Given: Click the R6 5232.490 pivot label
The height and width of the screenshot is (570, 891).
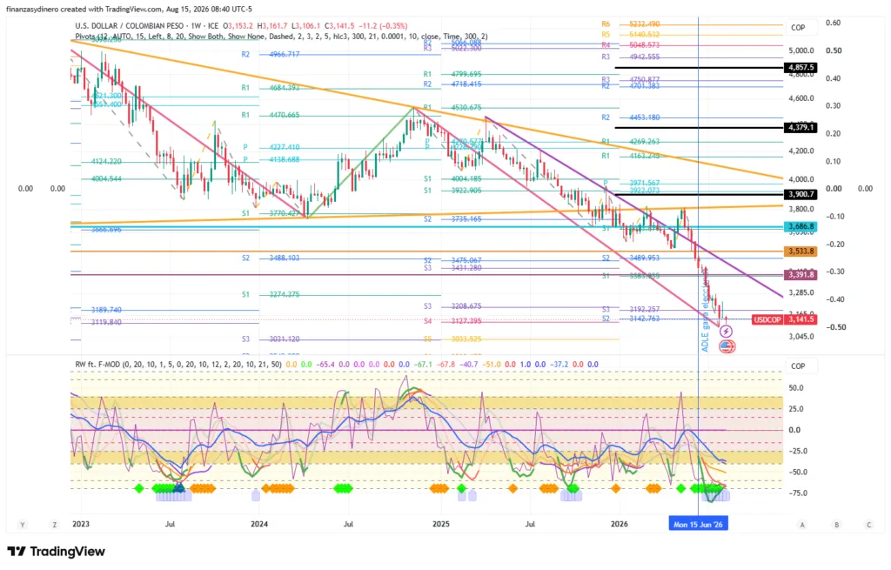Looking at the screenshot, I should [631, 24].
